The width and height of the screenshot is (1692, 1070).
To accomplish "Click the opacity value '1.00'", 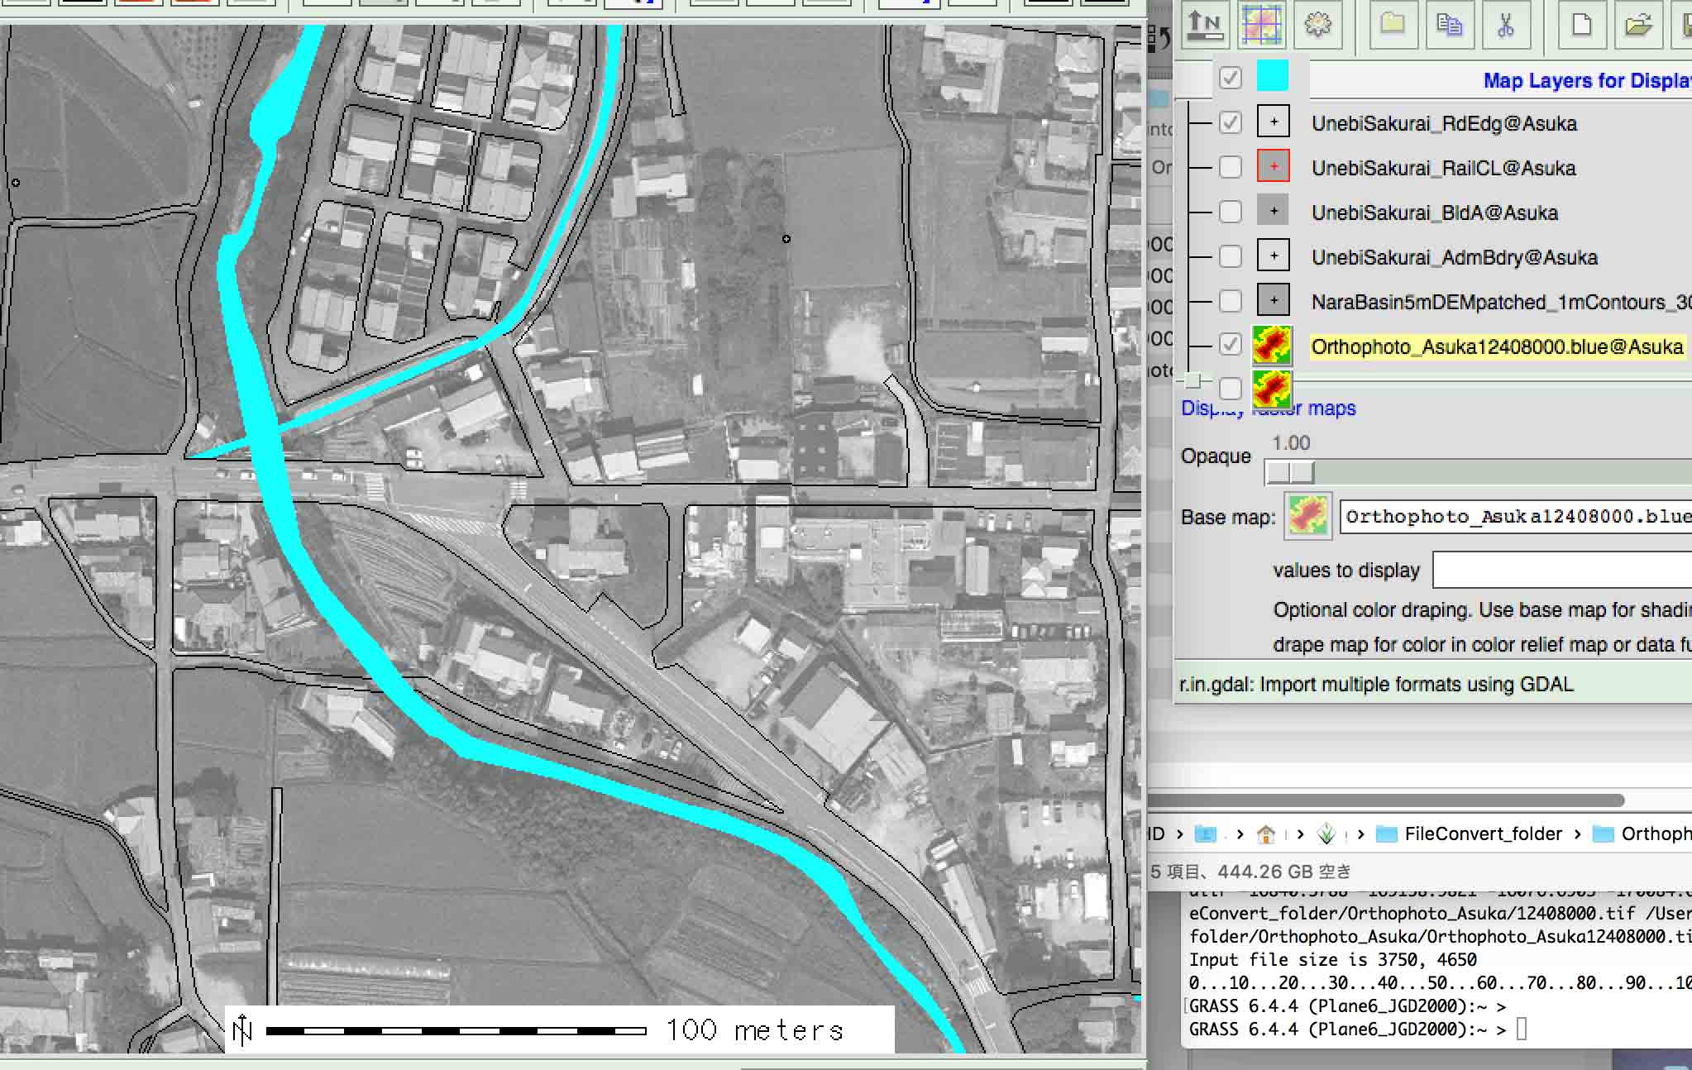I will [1291, 443].
